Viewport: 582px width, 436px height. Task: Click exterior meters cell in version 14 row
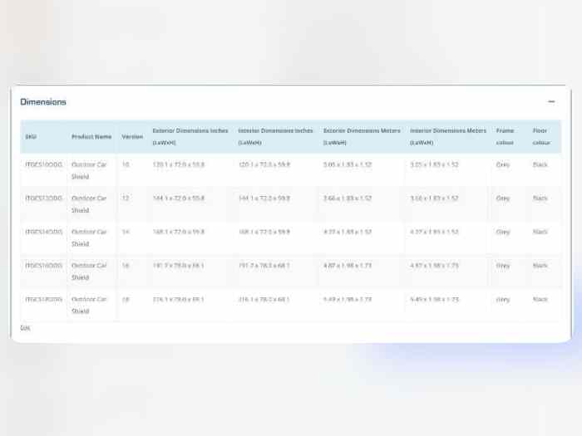[348, 232]
